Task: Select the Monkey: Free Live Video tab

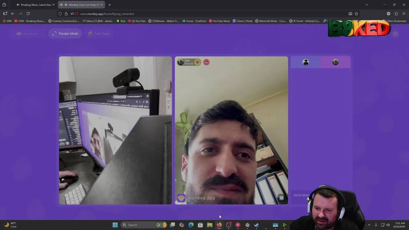Action: pos(81,5)
